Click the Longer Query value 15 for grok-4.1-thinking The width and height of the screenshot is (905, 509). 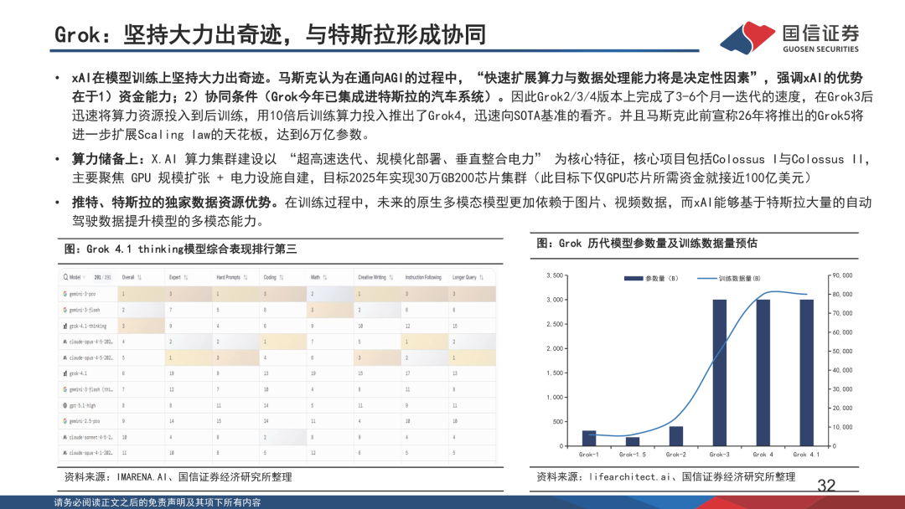[455, 326]
